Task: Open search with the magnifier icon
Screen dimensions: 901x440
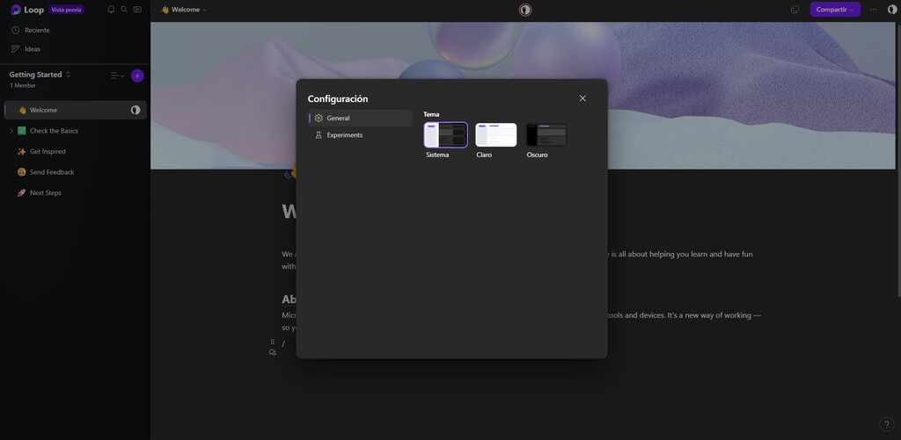Action: coord(124,9)
